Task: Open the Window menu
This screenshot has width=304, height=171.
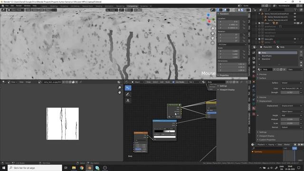Action: click(x=27, y=6)
